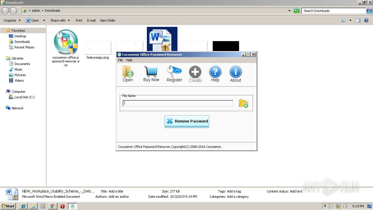Click the volume speaker tray icon

[345, 206]
